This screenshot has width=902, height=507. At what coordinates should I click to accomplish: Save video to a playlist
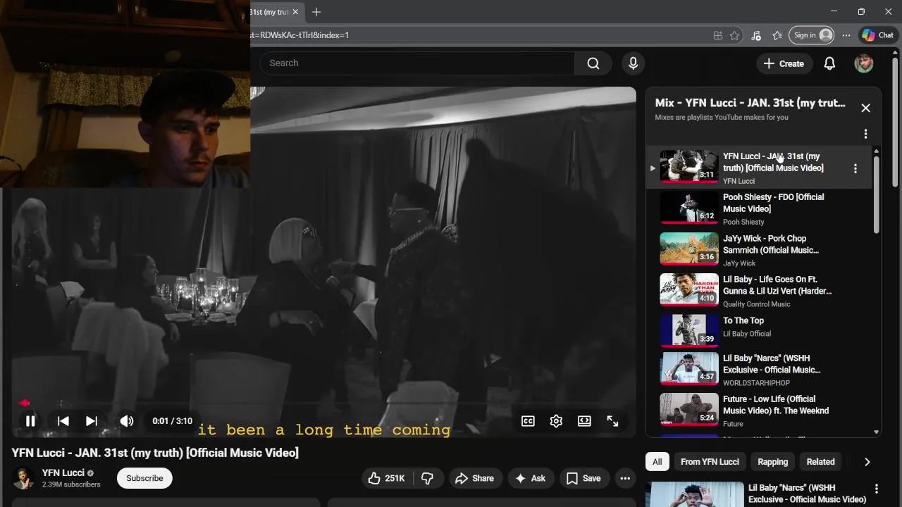583,478
